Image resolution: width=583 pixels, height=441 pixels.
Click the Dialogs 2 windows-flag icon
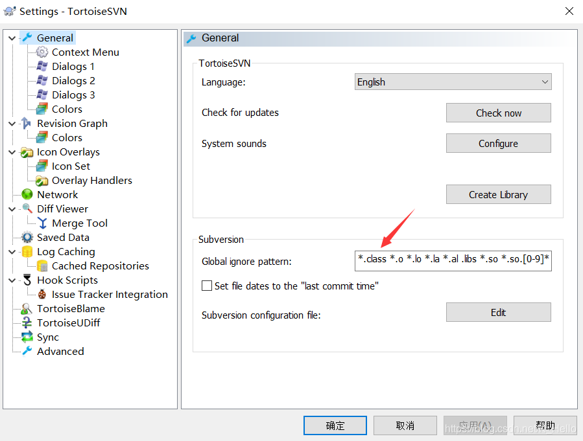[x=42, y=80]
